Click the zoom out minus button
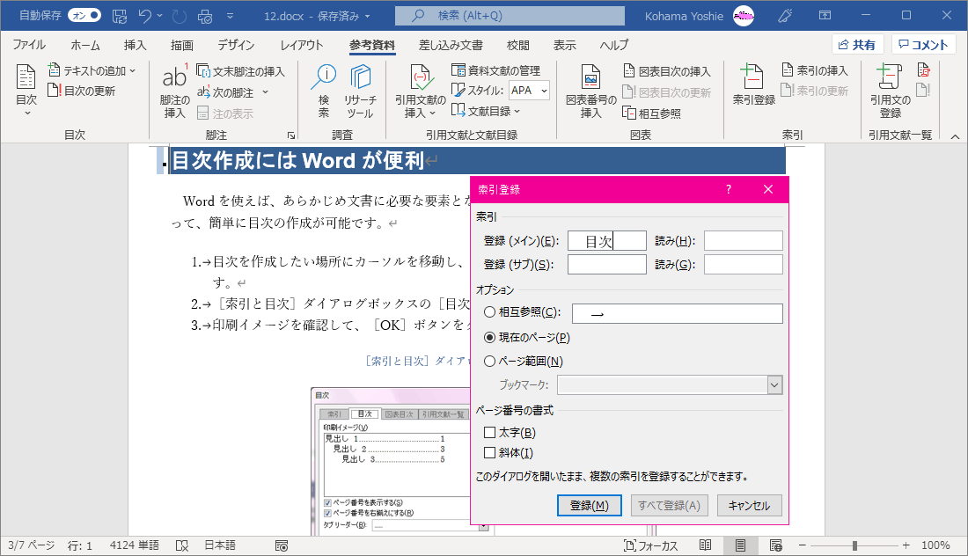968x556 pixels. 802,545
